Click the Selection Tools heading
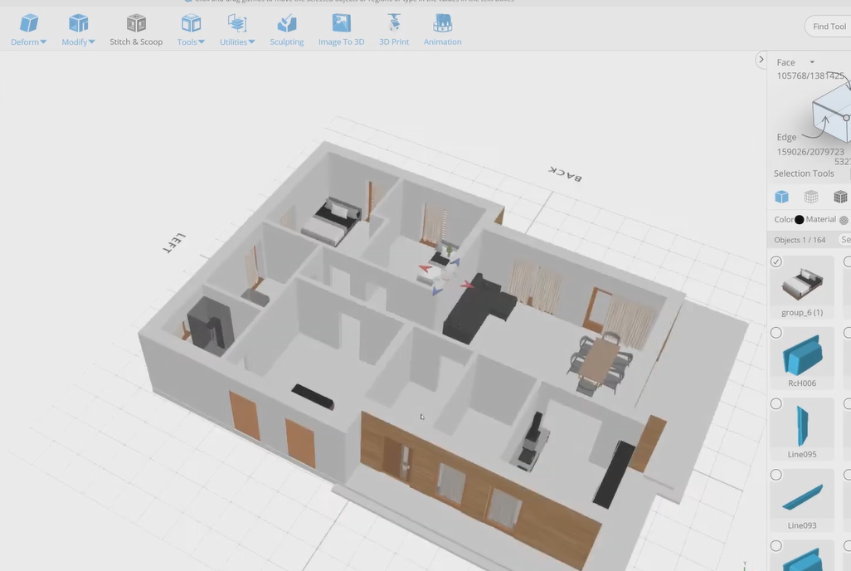The image size is (851, 571). point(804,173)
